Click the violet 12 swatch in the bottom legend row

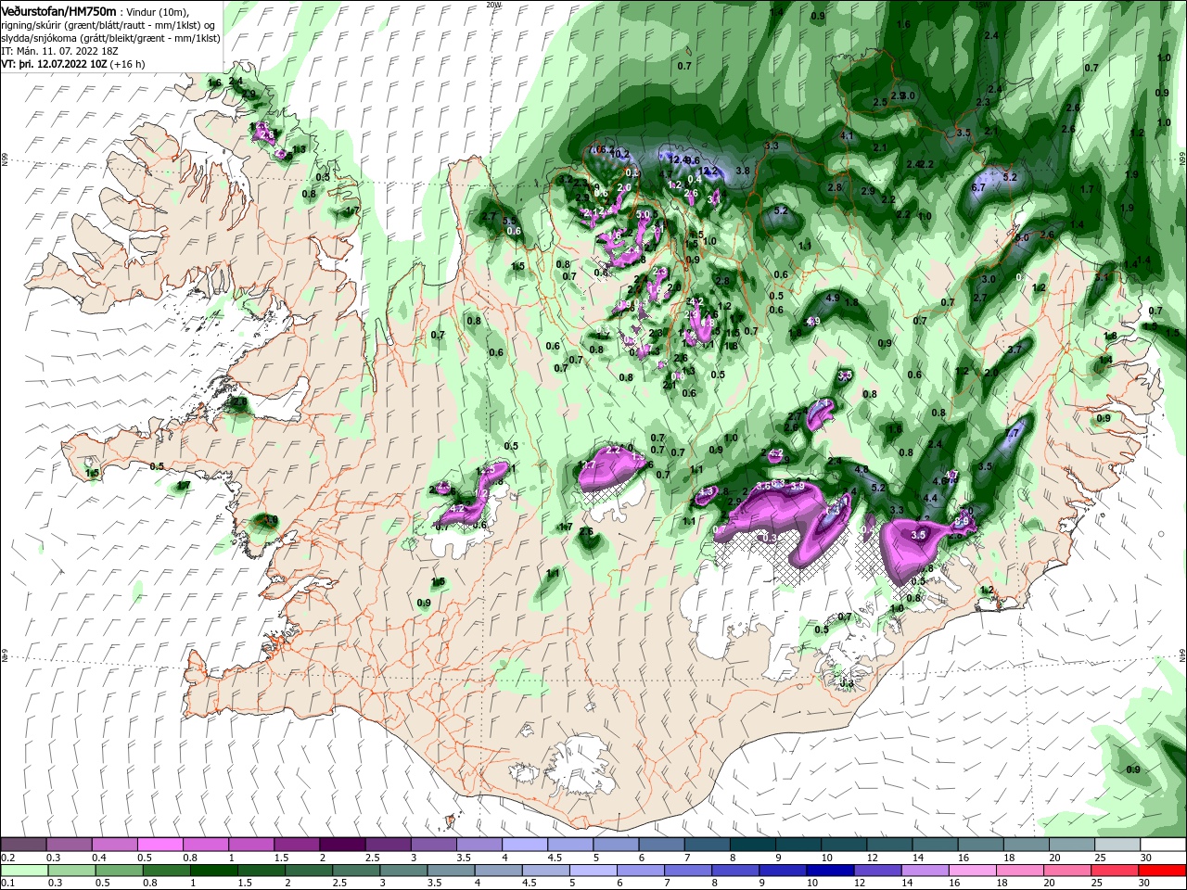877,871
